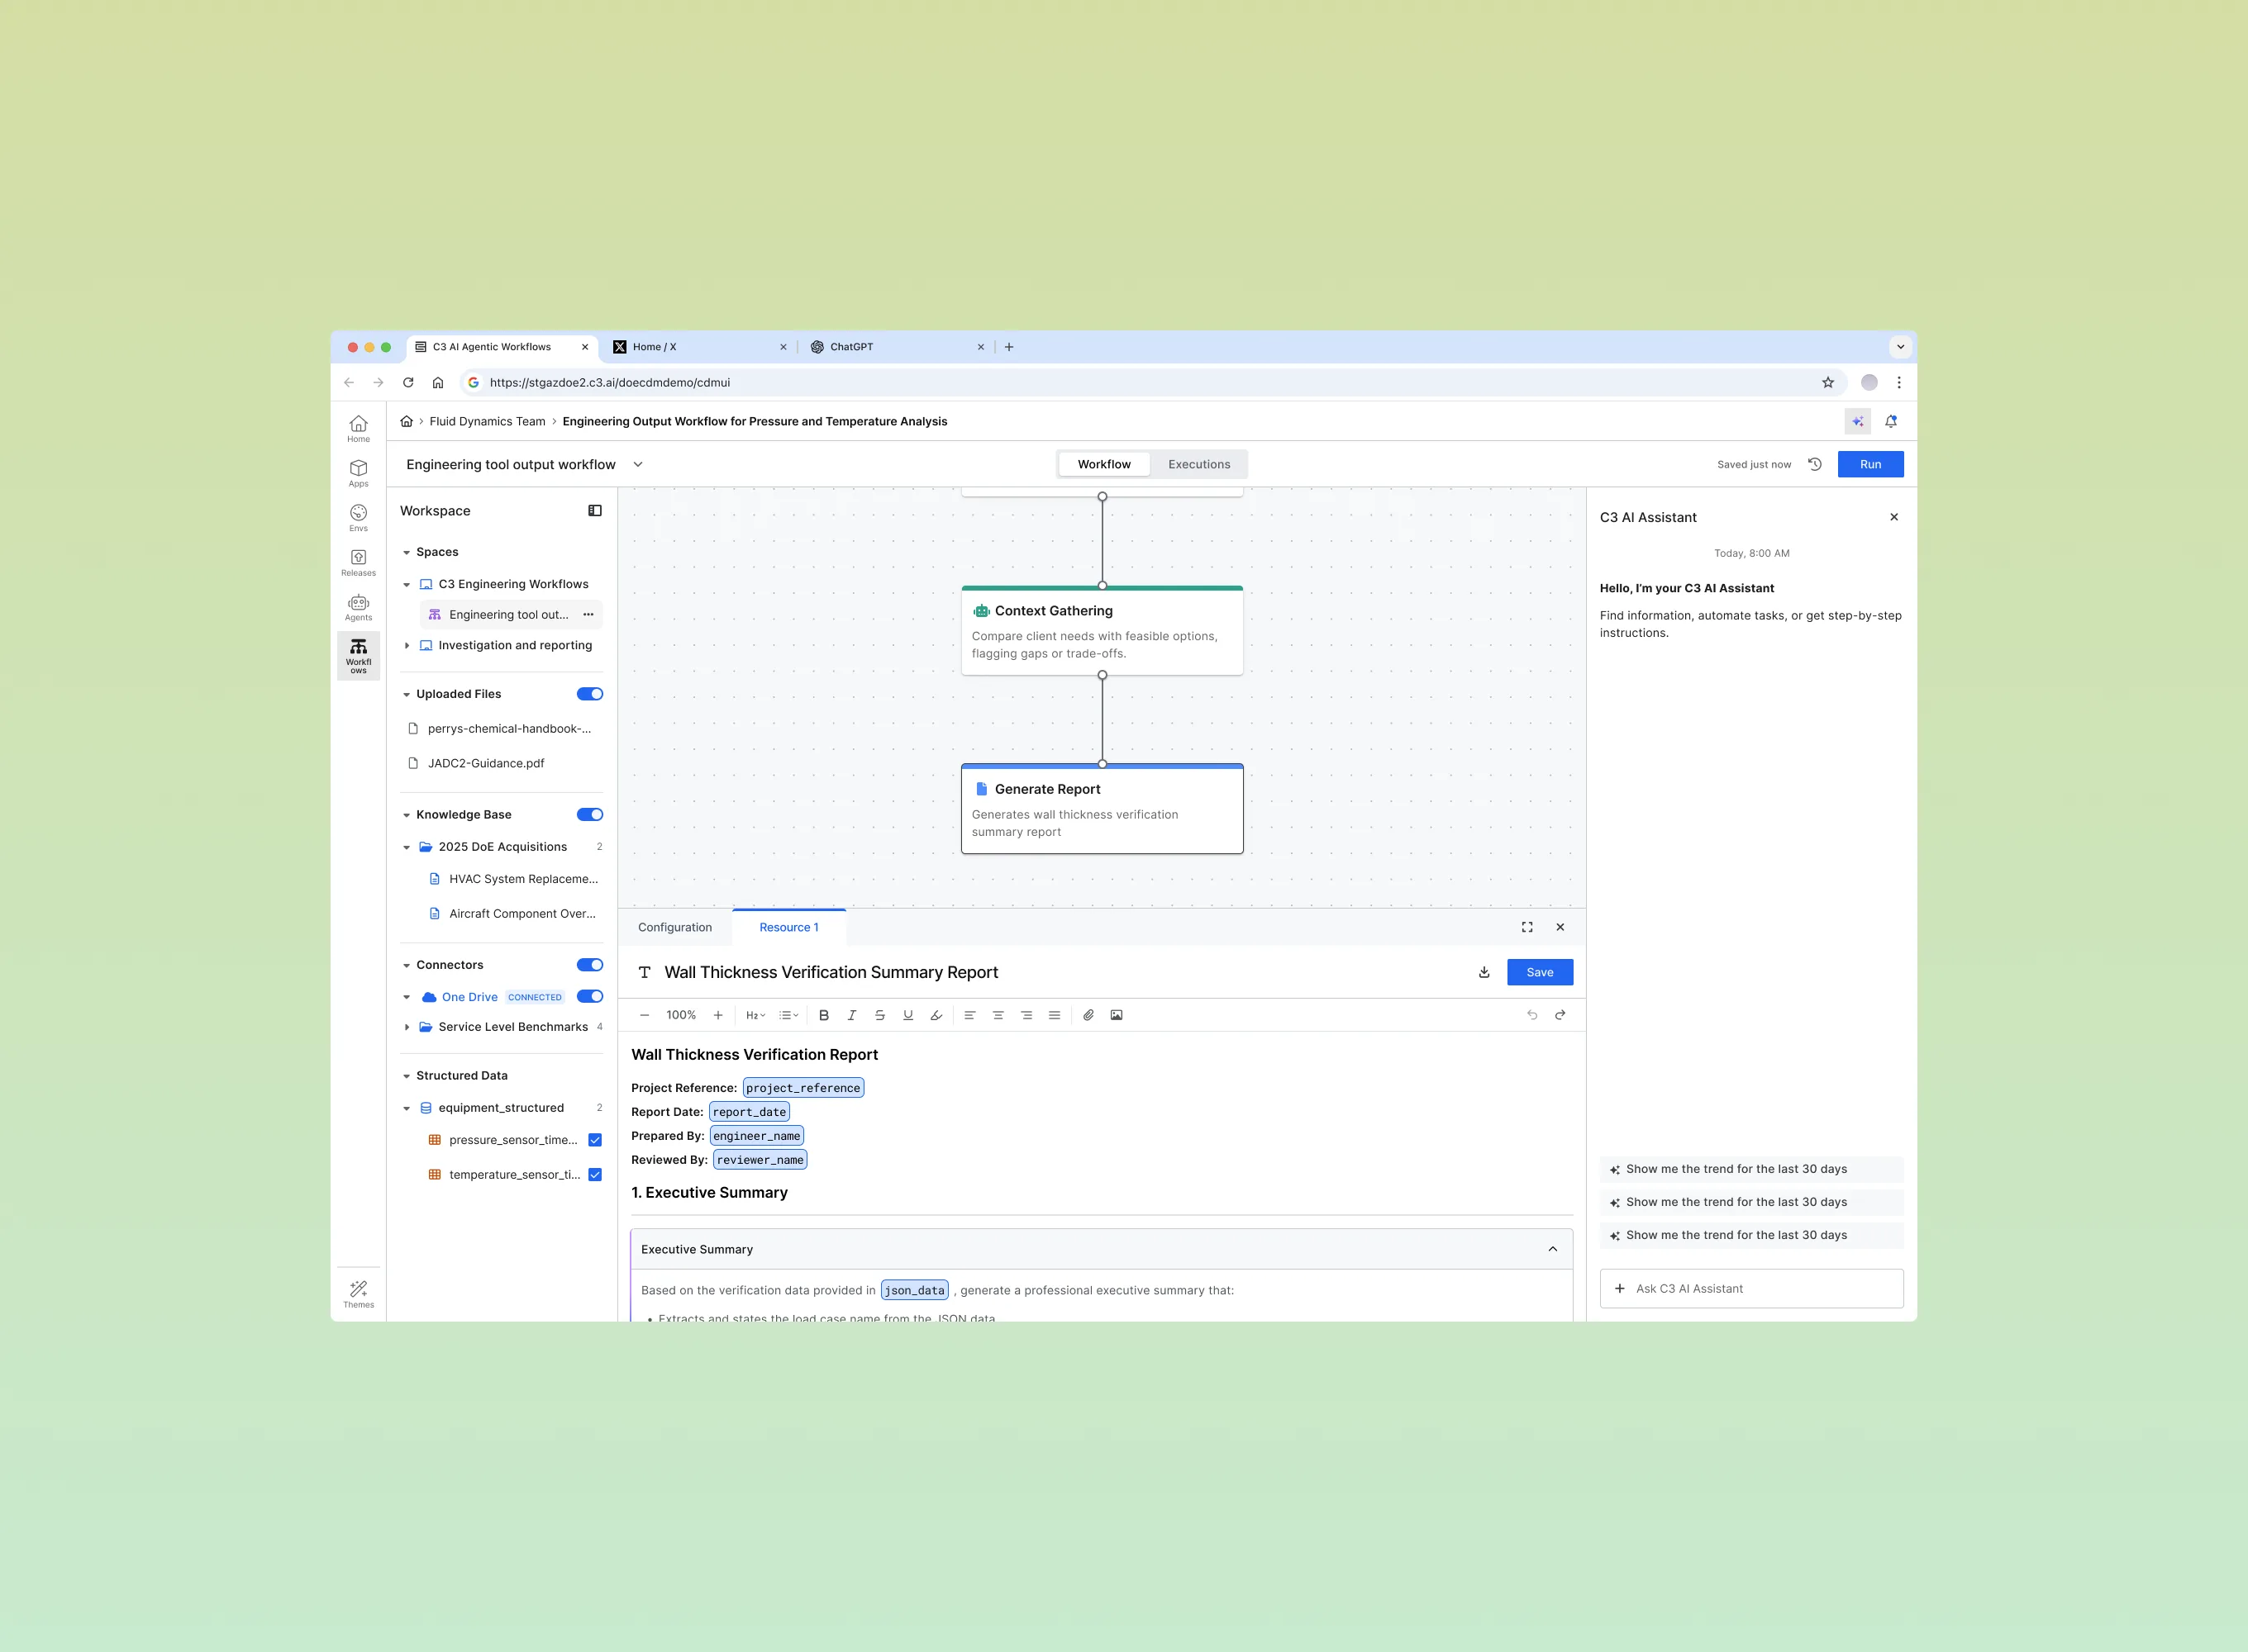Undo last edit
Viewport: 2248px width, 1652px height.
1531,1015
